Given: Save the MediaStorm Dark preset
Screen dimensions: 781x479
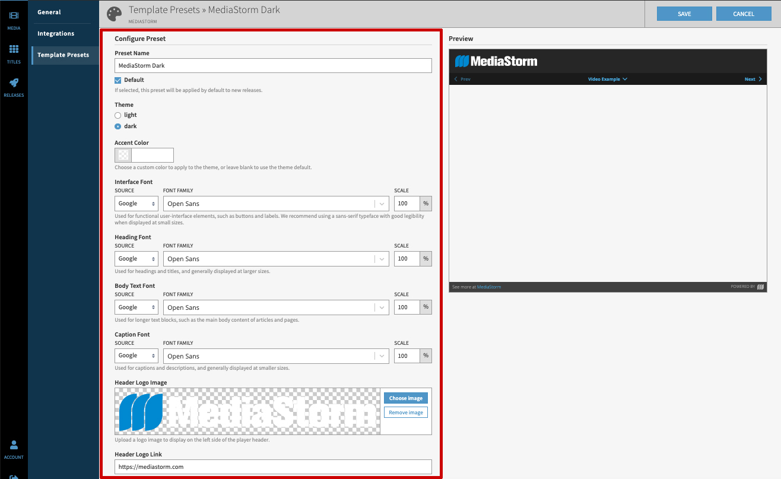Looking at the screenshot, I should point(684,13).
